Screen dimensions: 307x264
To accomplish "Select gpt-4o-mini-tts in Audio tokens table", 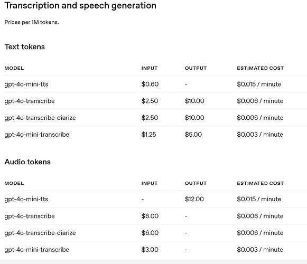I will [x=26, y=199].
